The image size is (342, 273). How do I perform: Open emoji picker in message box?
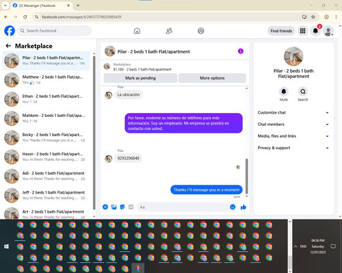click(x=233, y=207)
